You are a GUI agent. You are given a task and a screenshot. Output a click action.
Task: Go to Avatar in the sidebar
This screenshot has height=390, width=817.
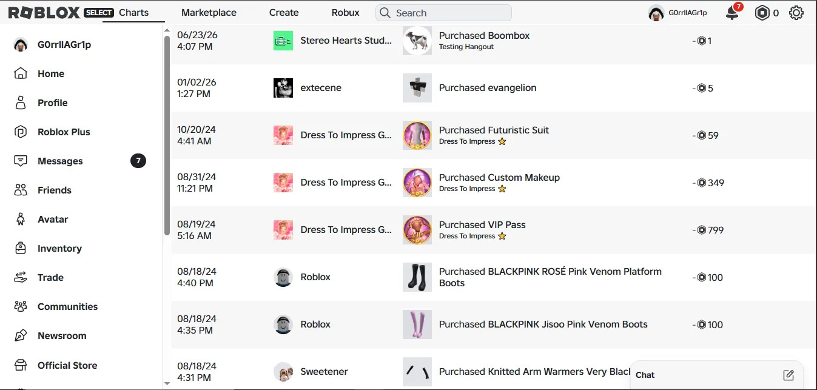(53, 219)
